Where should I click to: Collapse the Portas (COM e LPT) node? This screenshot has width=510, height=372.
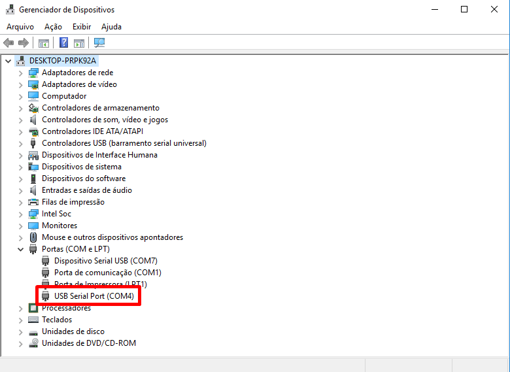tap(20, 249)
